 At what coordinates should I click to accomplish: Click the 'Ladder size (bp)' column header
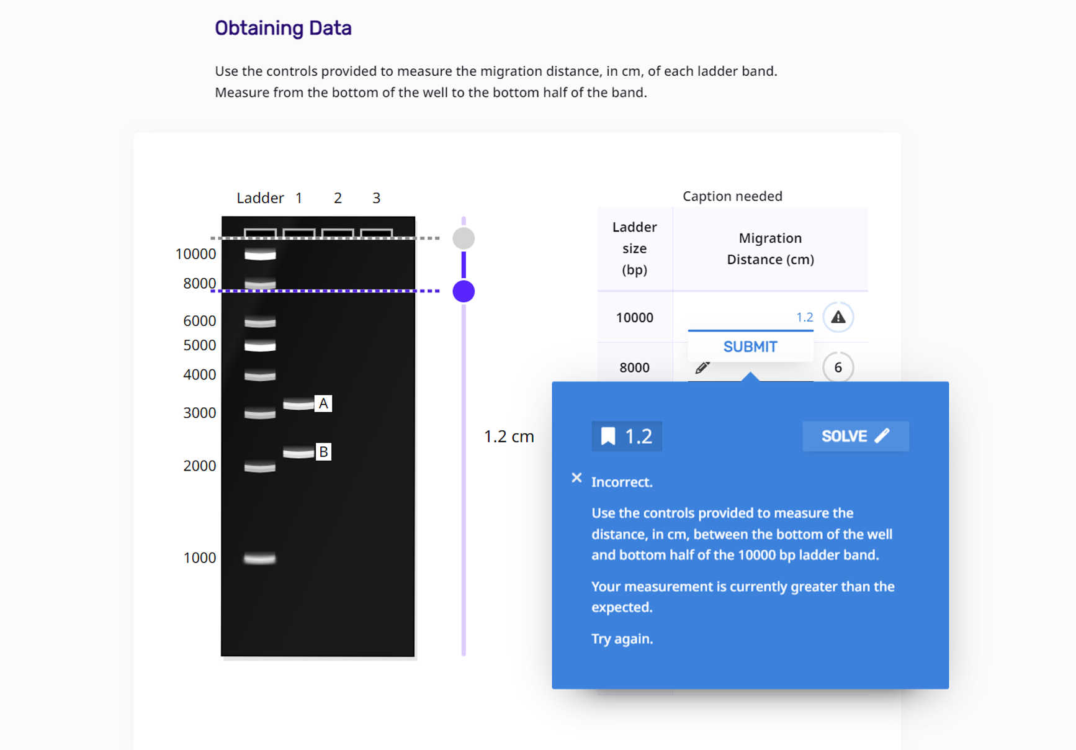click(x=634, y=248)
